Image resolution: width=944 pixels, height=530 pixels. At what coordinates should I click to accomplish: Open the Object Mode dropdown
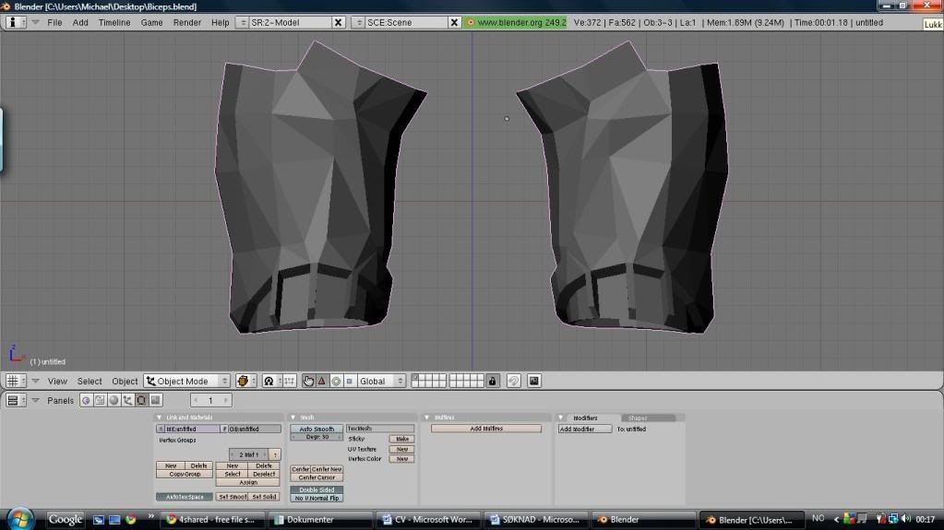point(186,381)
